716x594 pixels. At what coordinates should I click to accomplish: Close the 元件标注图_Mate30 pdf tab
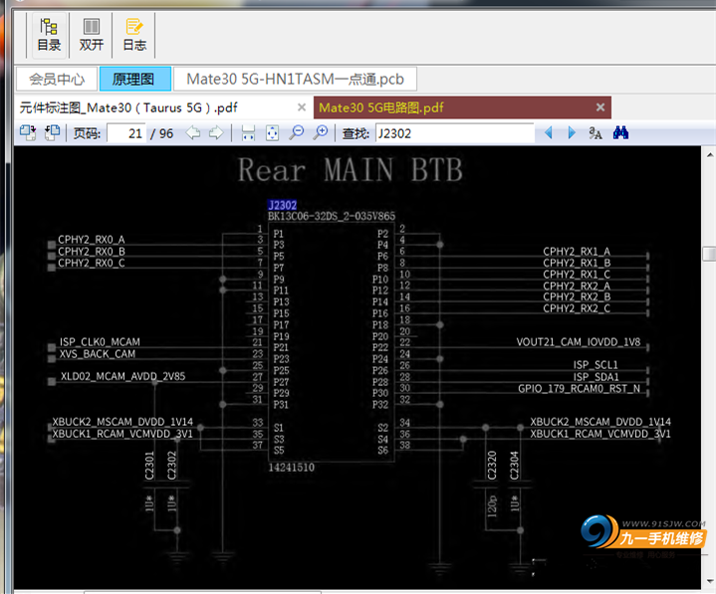(x=302, y=107)
